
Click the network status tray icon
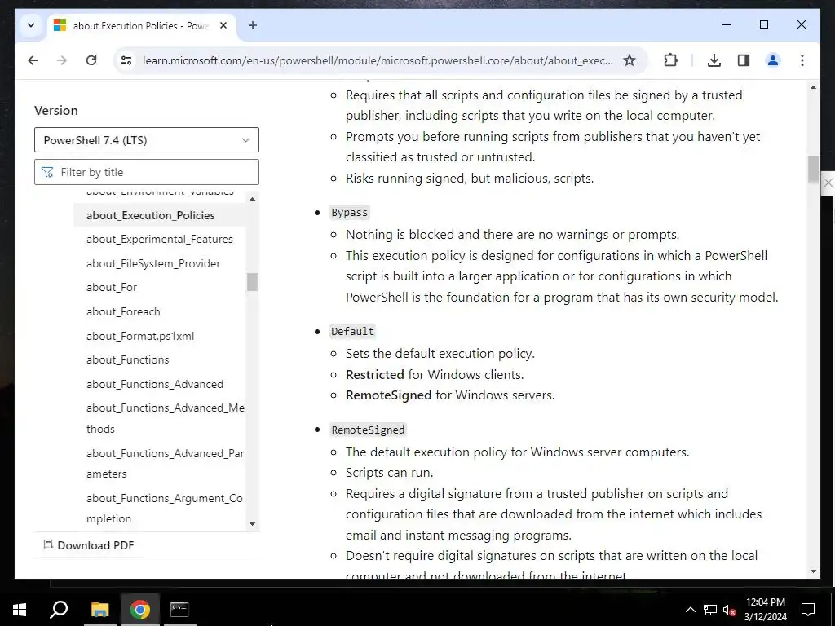click(710, 610)
